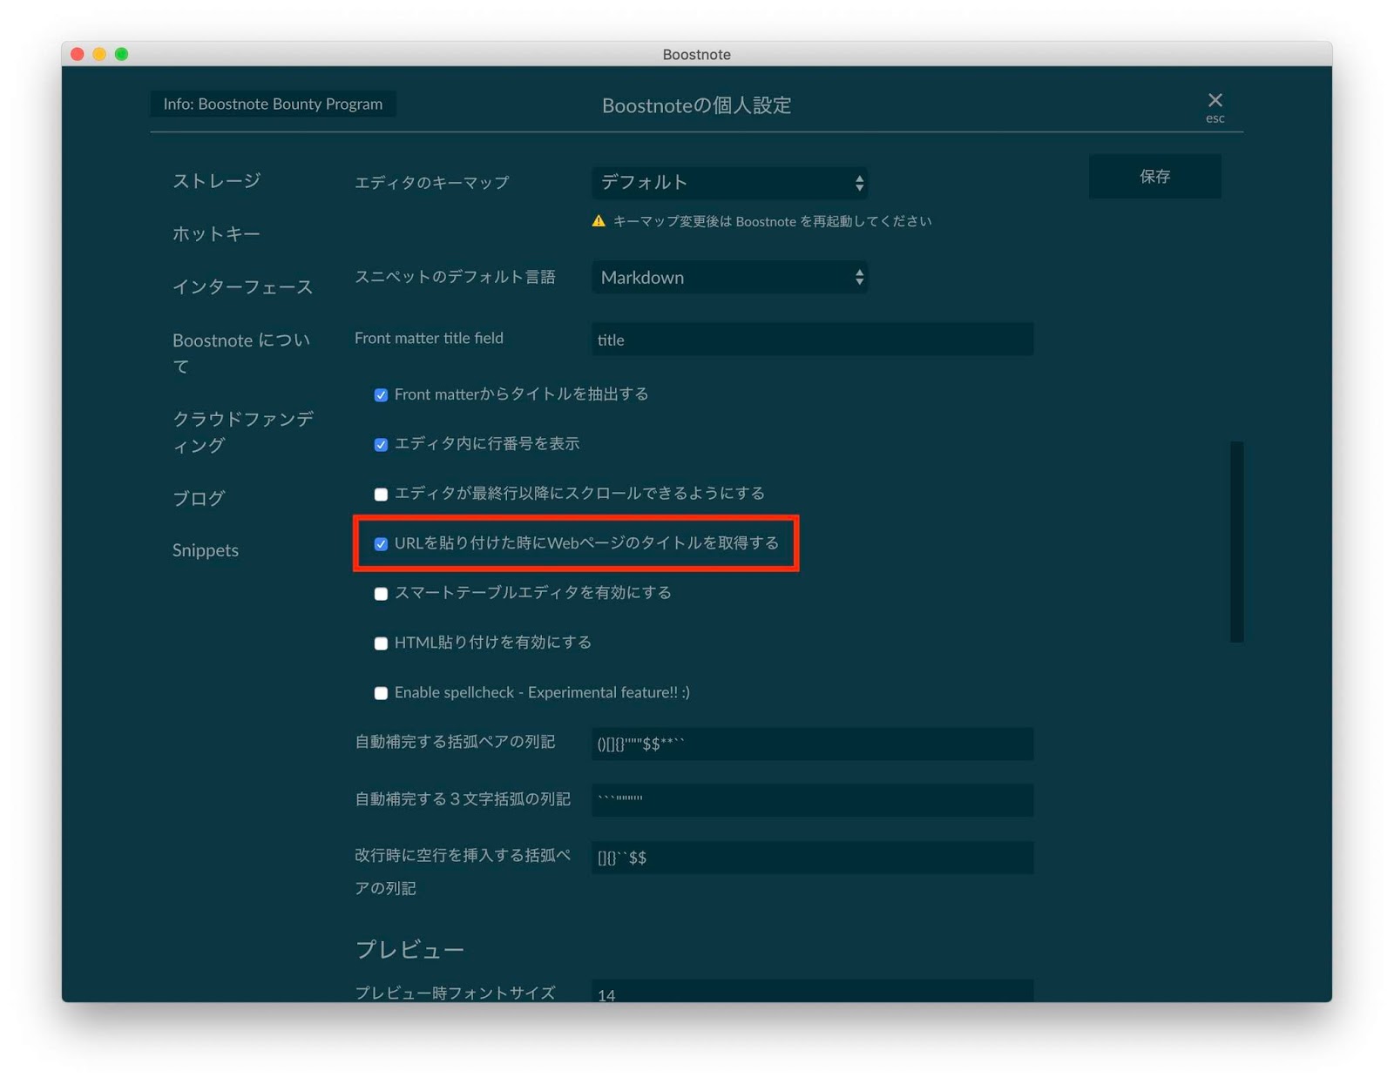Screen dimensions: 1394x1084
Task: Select the インターフェース settings section
Action: click(x=243, y=286)
